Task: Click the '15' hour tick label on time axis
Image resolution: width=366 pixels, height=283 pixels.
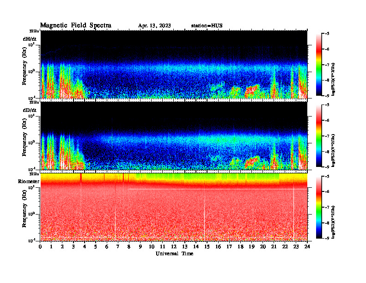Action: click(207, 246)
